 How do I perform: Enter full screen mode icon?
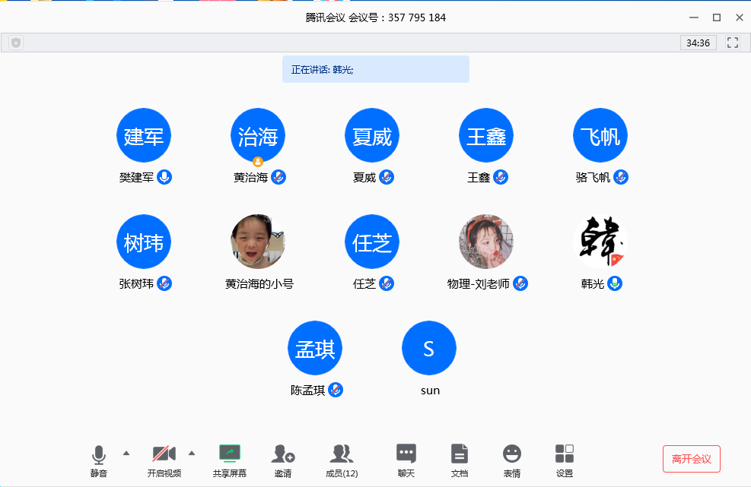click(x=733, y=43)
